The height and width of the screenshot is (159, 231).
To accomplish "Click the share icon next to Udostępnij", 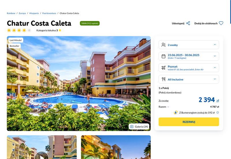I will pos(188,23).
